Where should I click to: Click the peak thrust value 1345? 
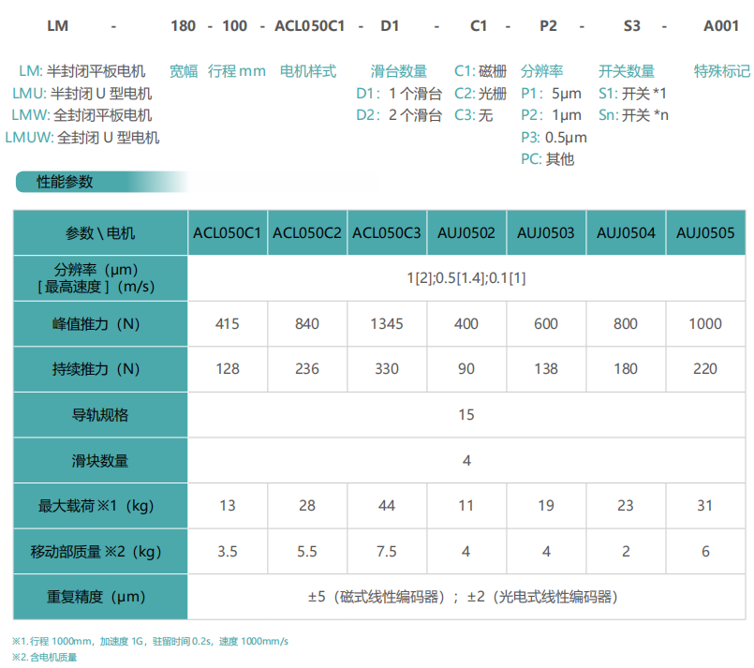[x=387, y=324]
